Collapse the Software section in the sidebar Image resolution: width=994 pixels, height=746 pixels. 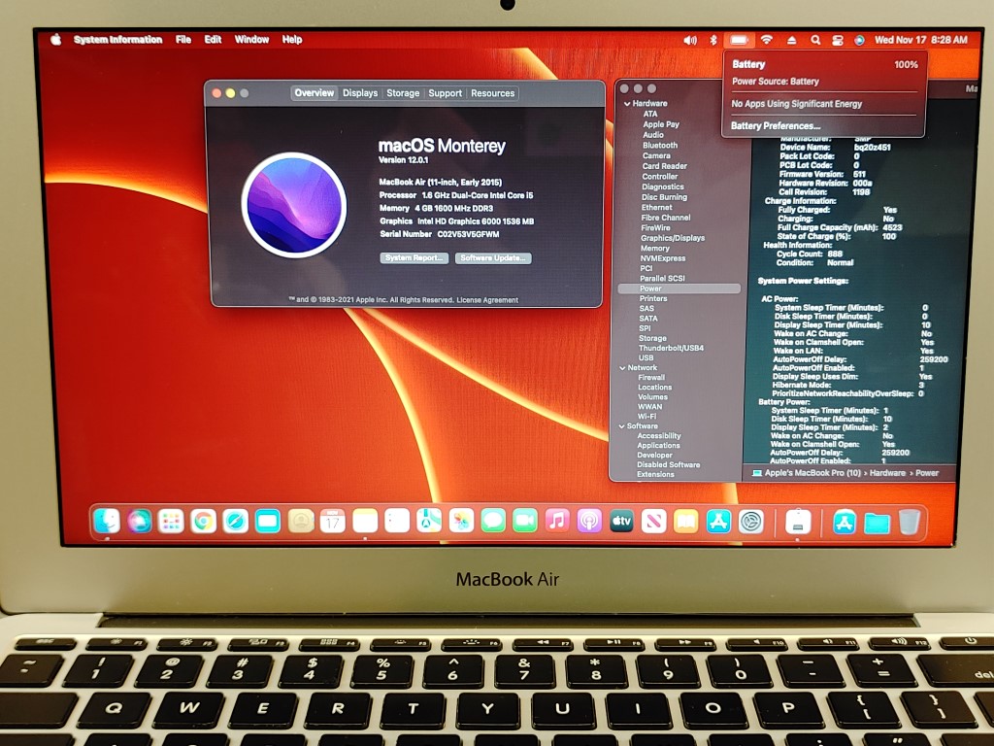(621, 426)
